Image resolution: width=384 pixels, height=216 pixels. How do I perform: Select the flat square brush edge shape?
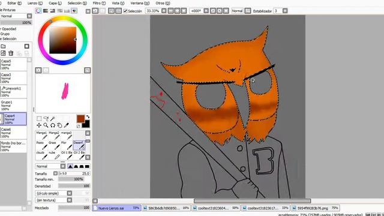(x=87, y=166)
